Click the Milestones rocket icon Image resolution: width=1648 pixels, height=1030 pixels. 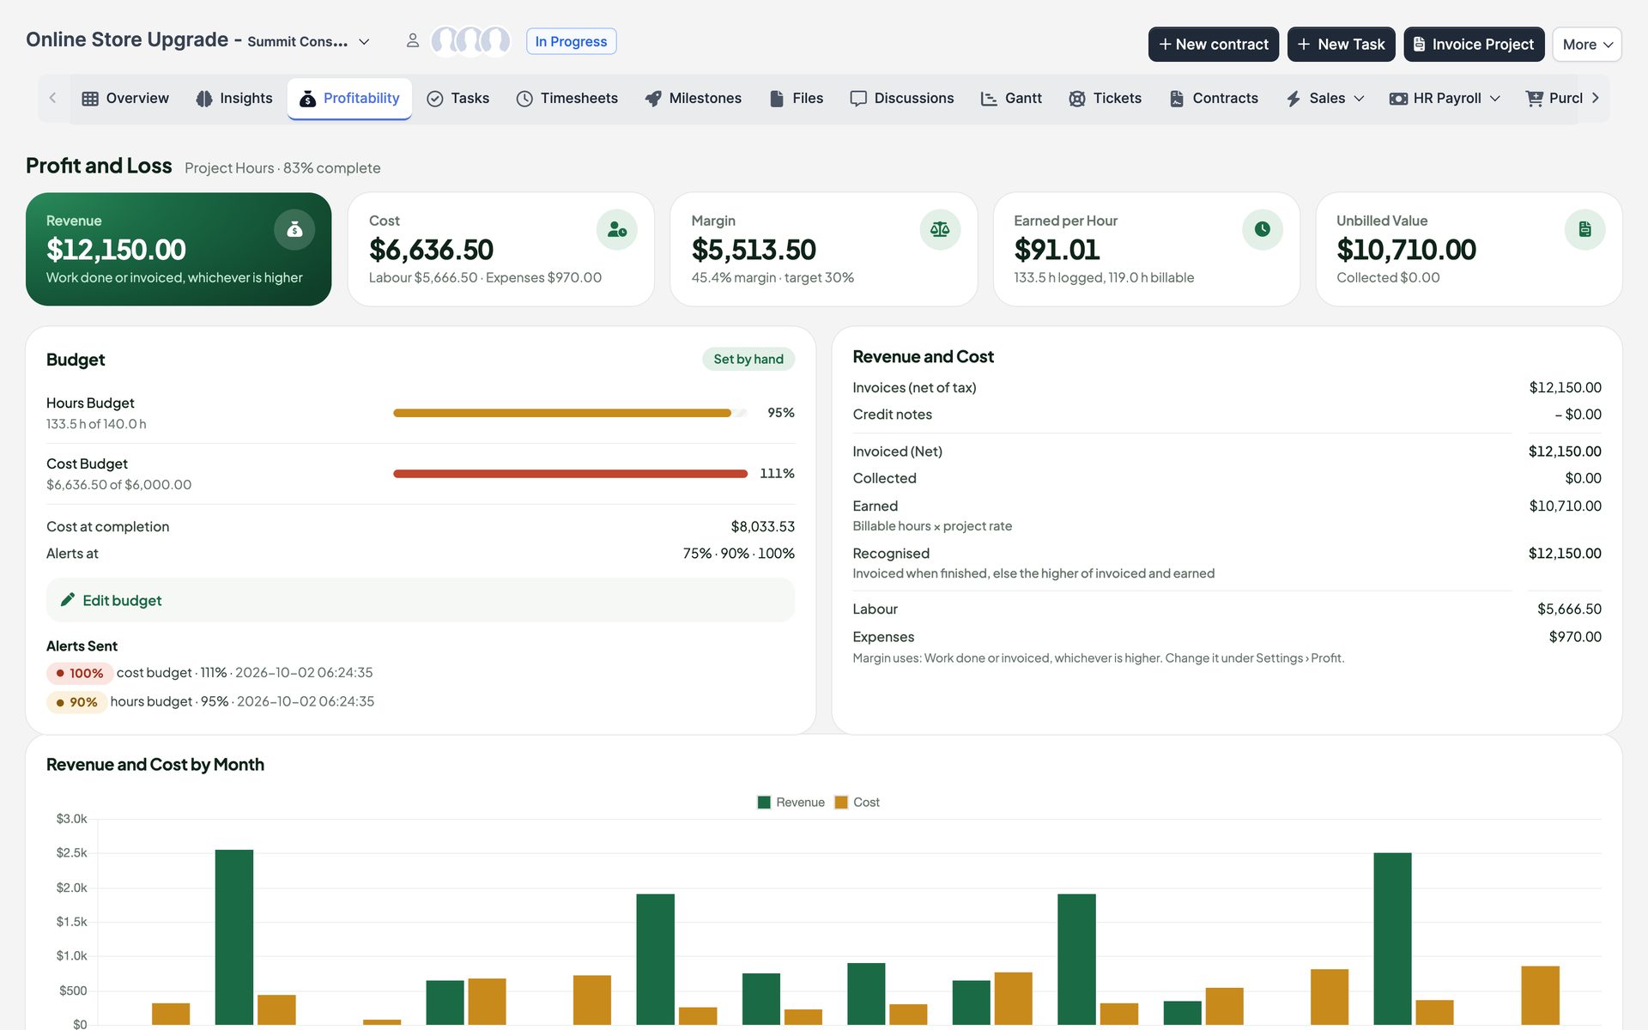click(653, 99)
